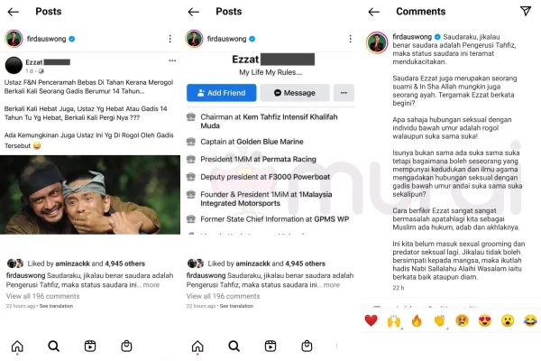Open the Shop icon in left panel
Screen dimensions: 541x361
tap(126, 346)
